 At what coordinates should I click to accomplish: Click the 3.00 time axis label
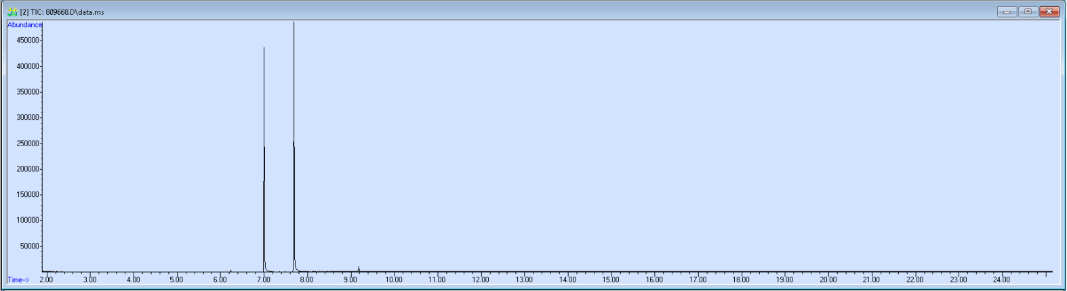(x=89, y=279)
